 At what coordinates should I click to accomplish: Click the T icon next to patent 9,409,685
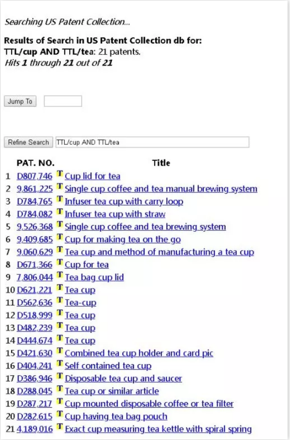pyautogui.click(x=60, y=239)
